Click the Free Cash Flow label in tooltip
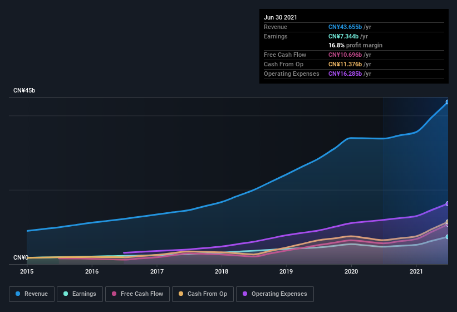The width and height of the screenshot is (457, 312). point(285,55)
